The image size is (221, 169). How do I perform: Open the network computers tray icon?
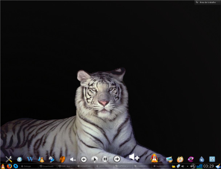pos(178,166)
